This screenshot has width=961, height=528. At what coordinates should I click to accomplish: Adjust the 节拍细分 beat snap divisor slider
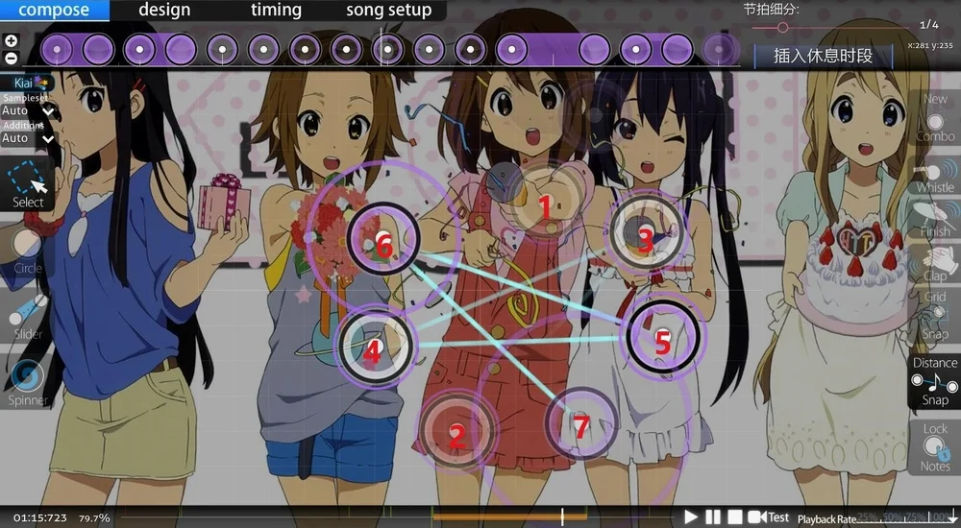[x=831, y=28]
